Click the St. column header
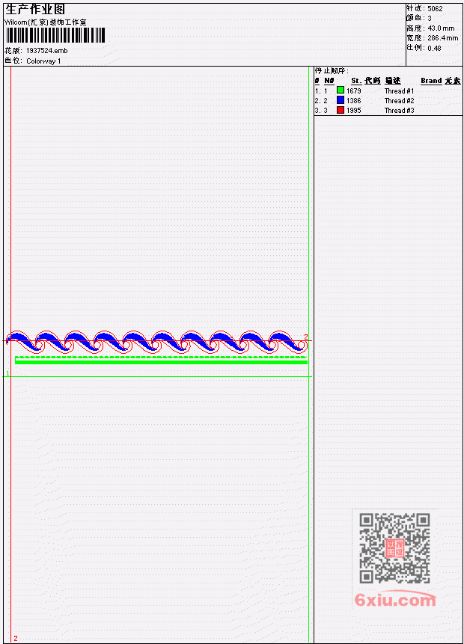The height and width of the screenshot is (644, 464). coord(356,81)
